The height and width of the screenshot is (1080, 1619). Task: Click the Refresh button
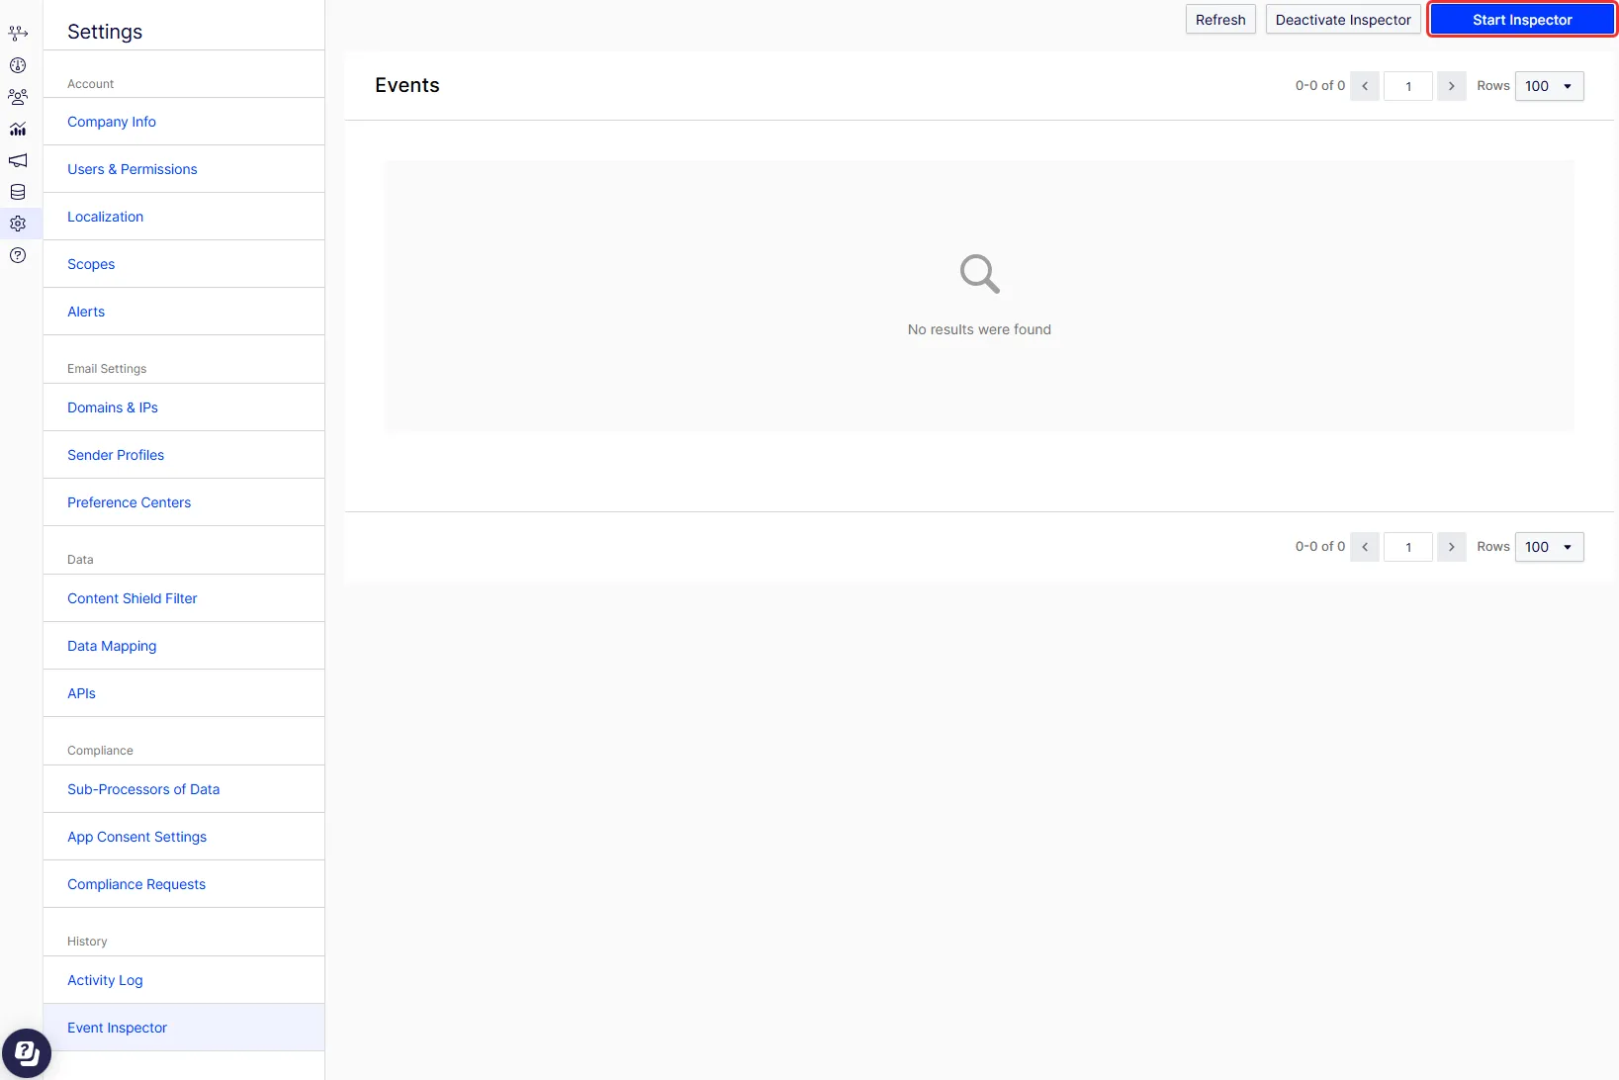[1220, 20]
